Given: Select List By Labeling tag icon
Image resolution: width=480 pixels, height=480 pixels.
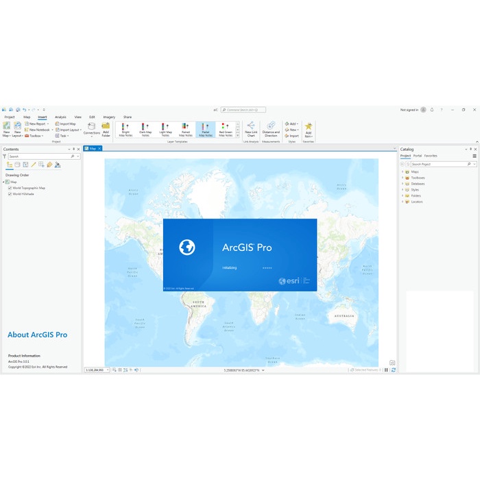Looking at the screenshot, I should pos(49,165).
